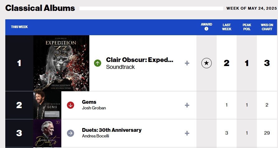Expand Duets: 30th Anniversary row details
This screenshot has height=148, width=278.
pos(187,133)
